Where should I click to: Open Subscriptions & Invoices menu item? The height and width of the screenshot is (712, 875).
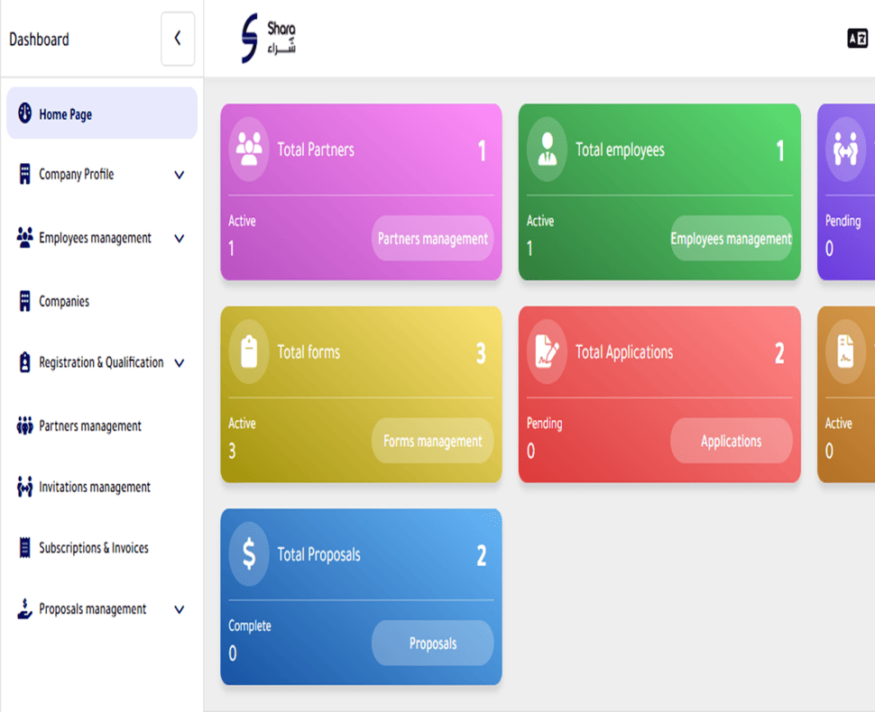point(102,548)
